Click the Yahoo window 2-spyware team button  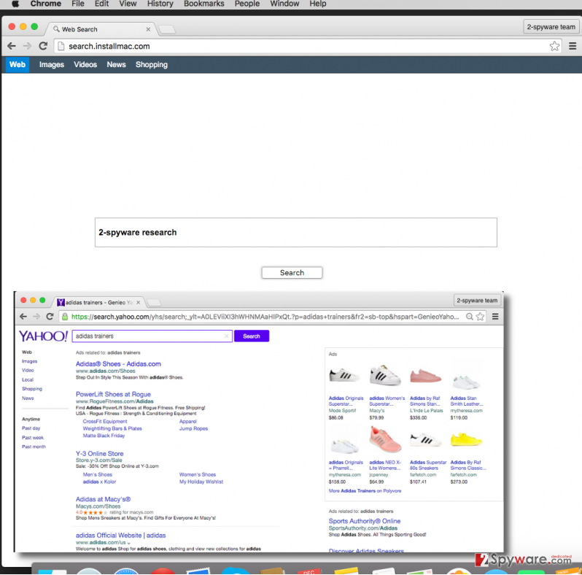[477, 301]
